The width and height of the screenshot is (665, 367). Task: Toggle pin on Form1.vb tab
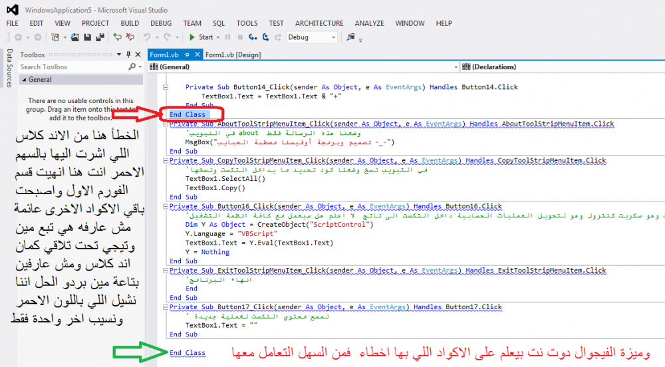[187, 55]
